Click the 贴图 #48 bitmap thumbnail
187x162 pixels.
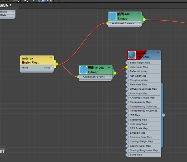(112, 16)
